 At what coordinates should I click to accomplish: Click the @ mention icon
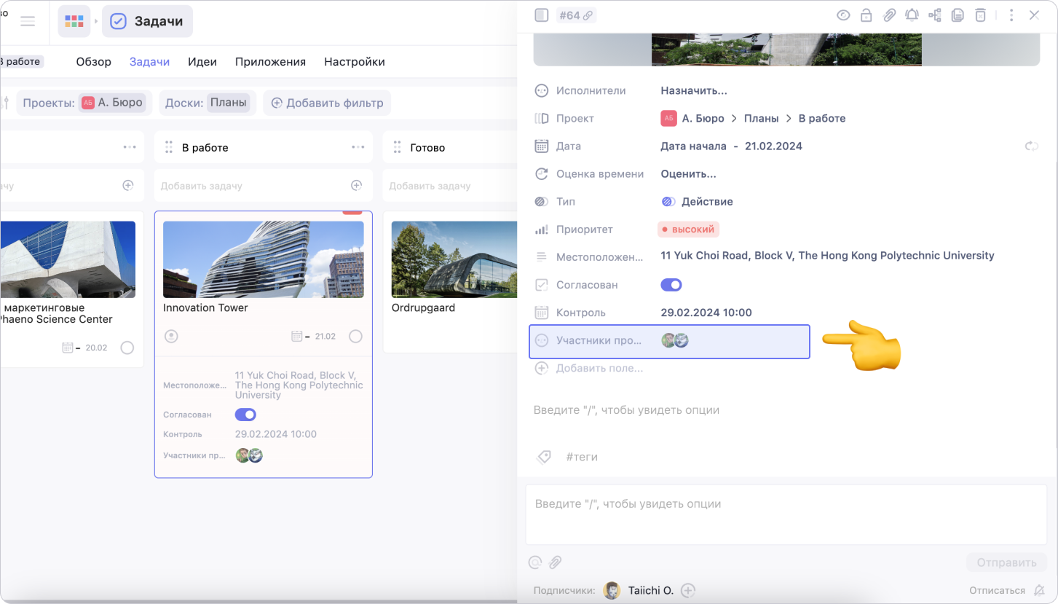click(535, 562)
